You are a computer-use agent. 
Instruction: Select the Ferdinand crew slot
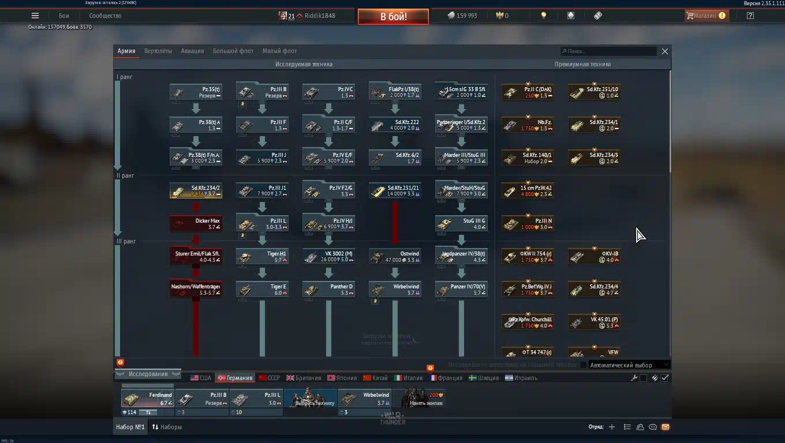(x=148, y=399)
